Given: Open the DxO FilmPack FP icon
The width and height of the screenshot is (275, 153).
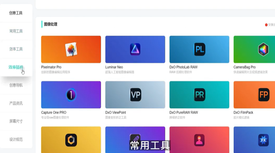Looking at the screenshot, I should tap(264, 95).
